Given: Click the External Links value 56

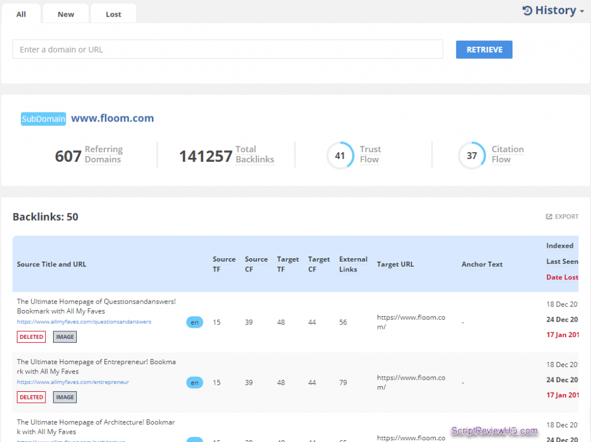Looking at the screenshot, I should [343, 322].
